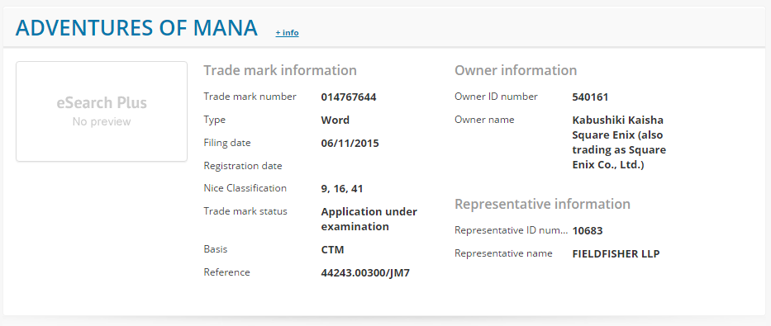Image resolution: width=771 pixels, height=326 pixels.
Task: Select the Basis value 'CTM'
Action: click(x=332, y=249)
